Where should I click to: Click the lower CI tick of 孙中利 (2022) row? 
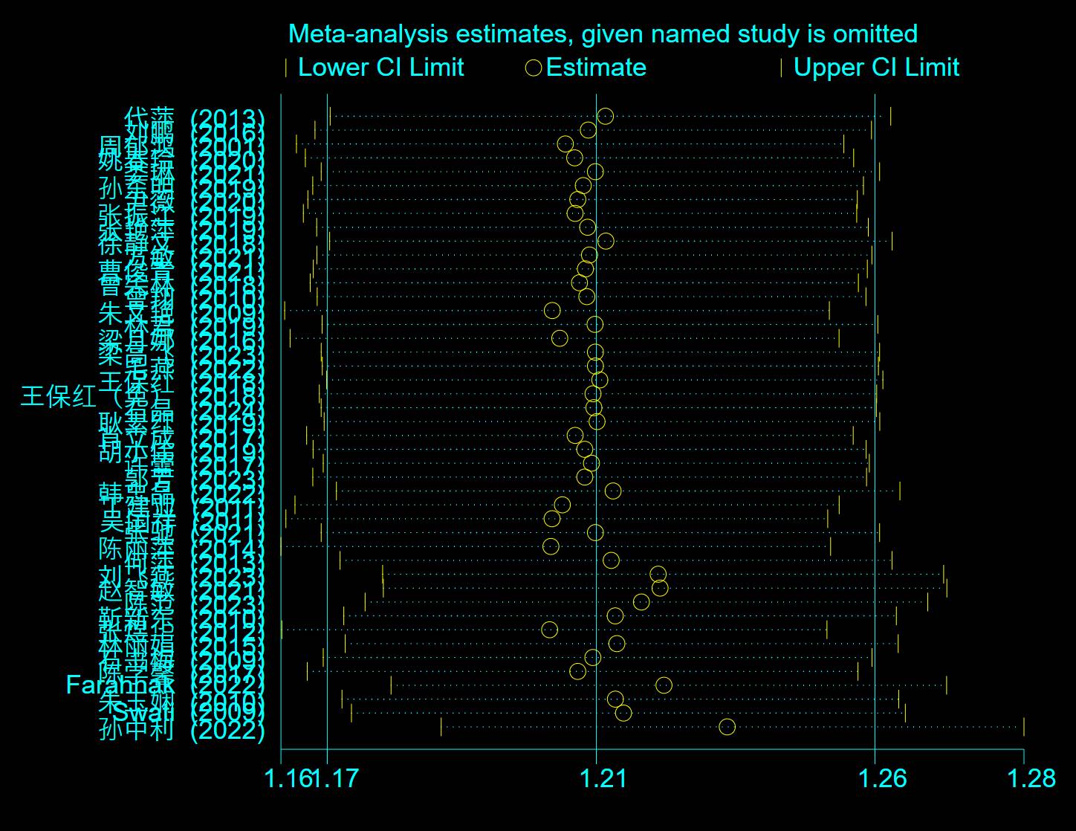[441, 727]
